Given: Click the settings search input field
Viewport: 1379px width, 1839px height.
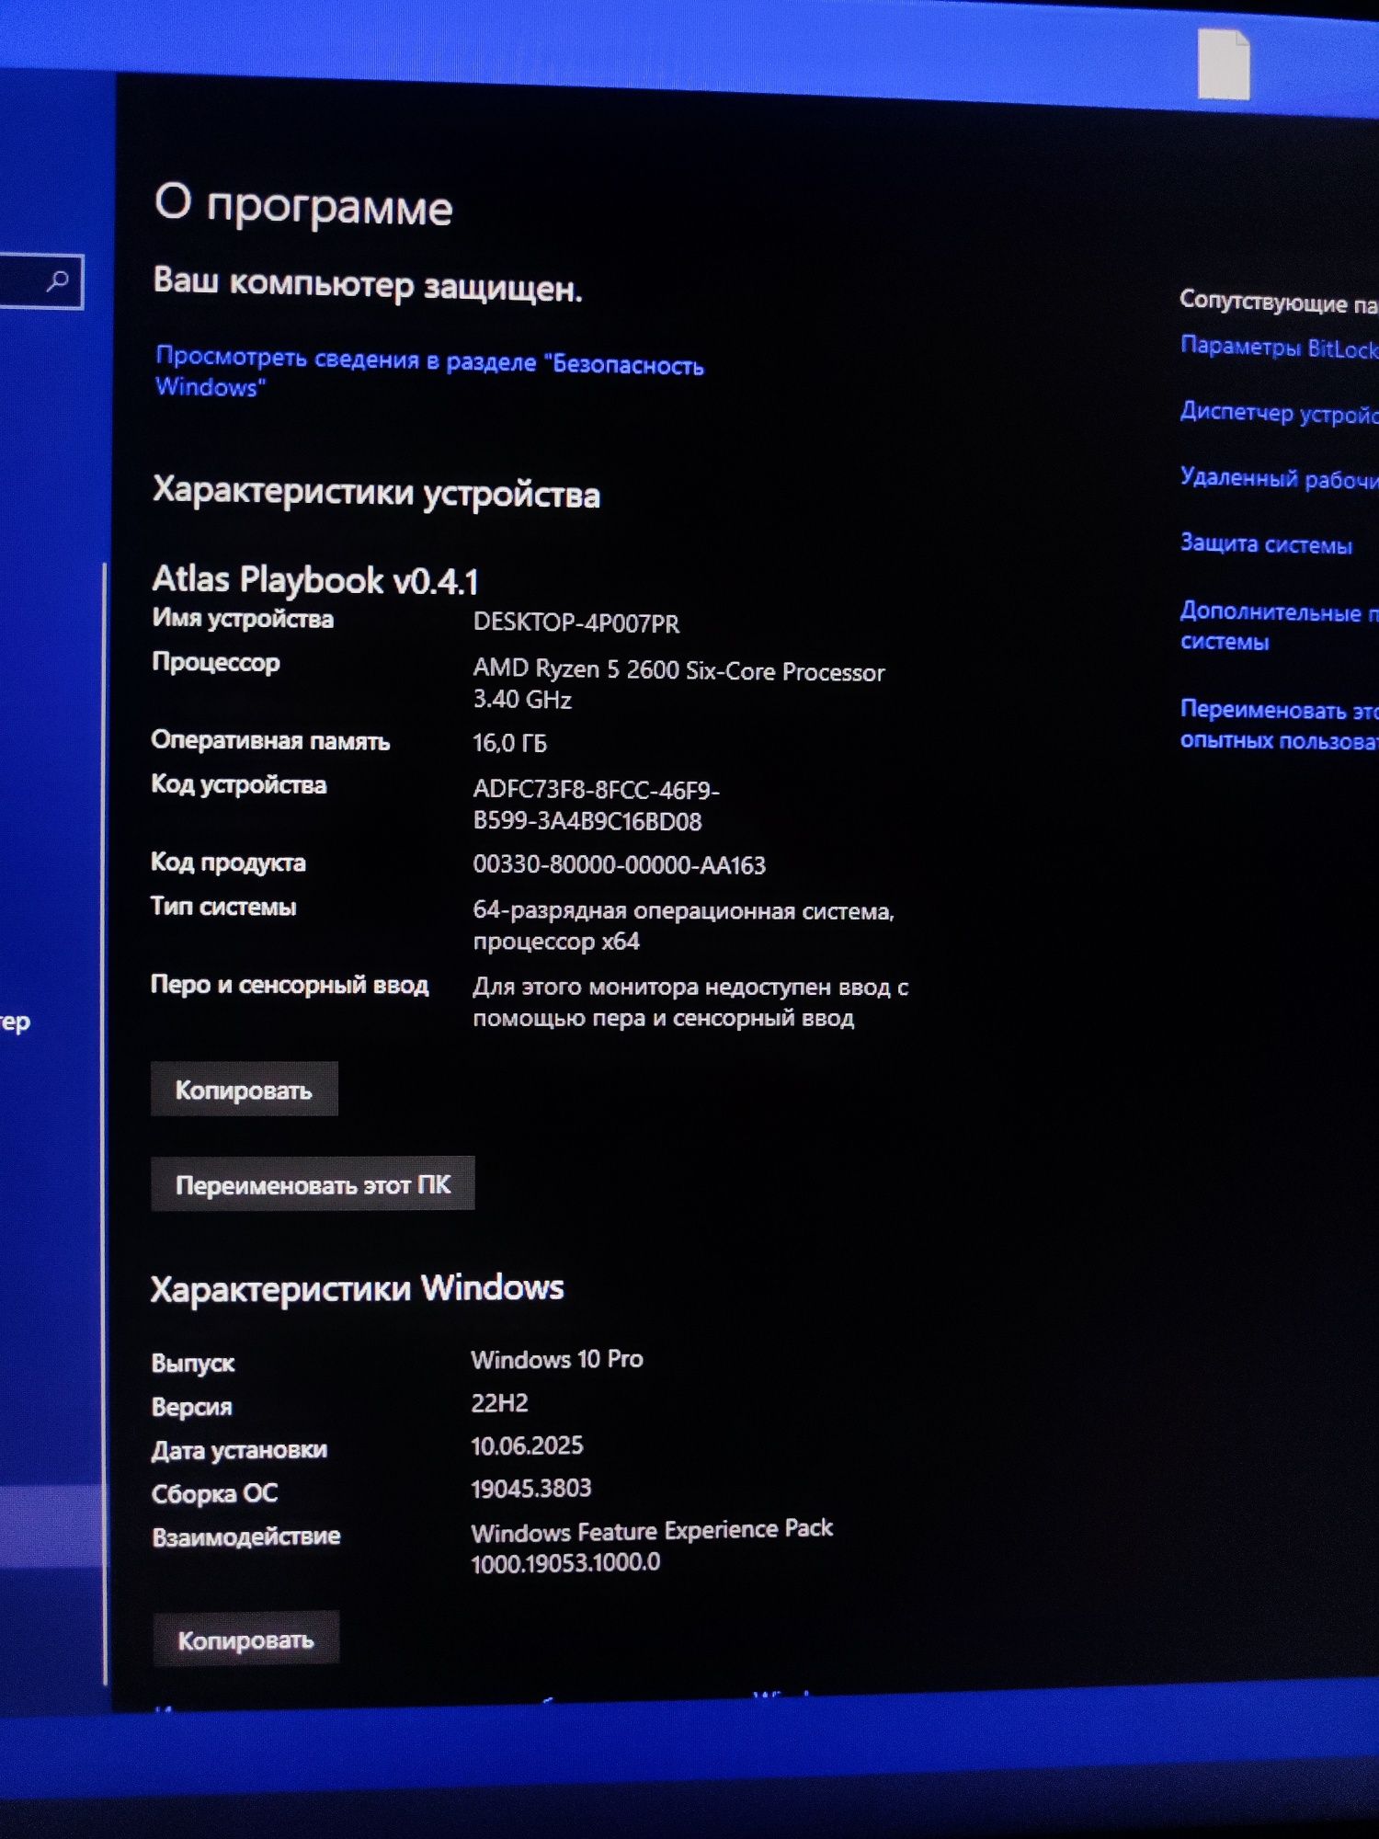Looking at the screenshot, I should pos(40,280).
